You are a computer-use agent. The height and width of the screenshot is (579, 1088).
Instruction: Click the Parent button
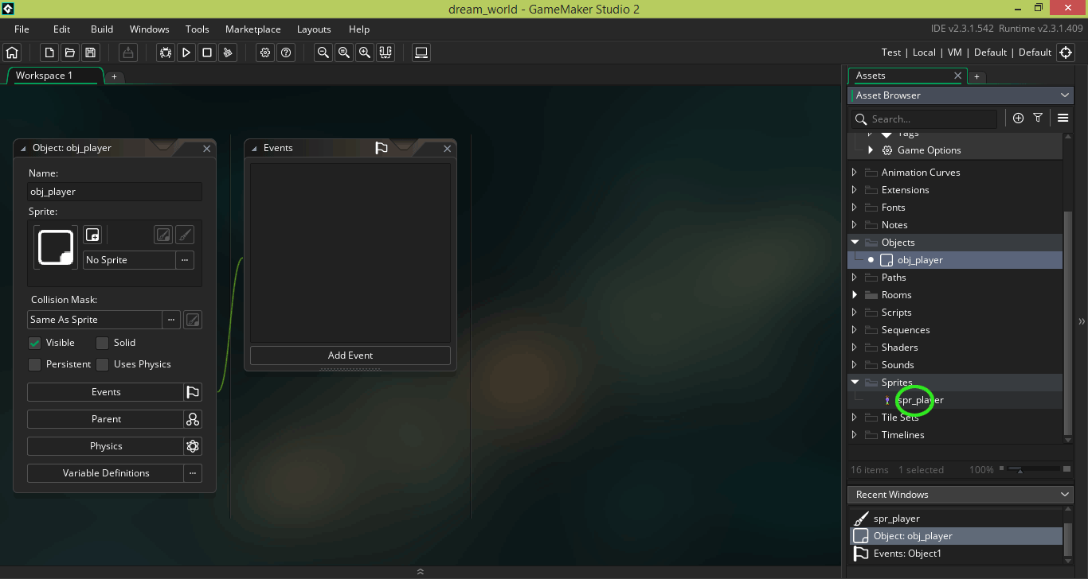tap(106, 419)
